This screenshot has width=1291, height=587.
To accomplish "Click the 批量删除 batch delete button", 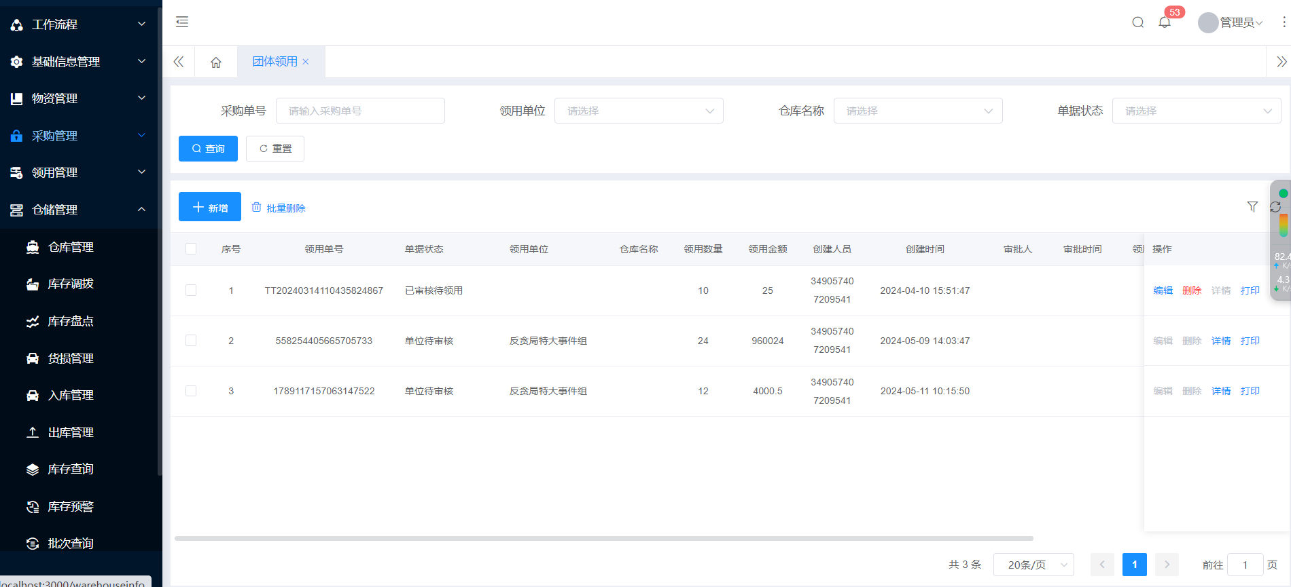I will click(279, 208).
